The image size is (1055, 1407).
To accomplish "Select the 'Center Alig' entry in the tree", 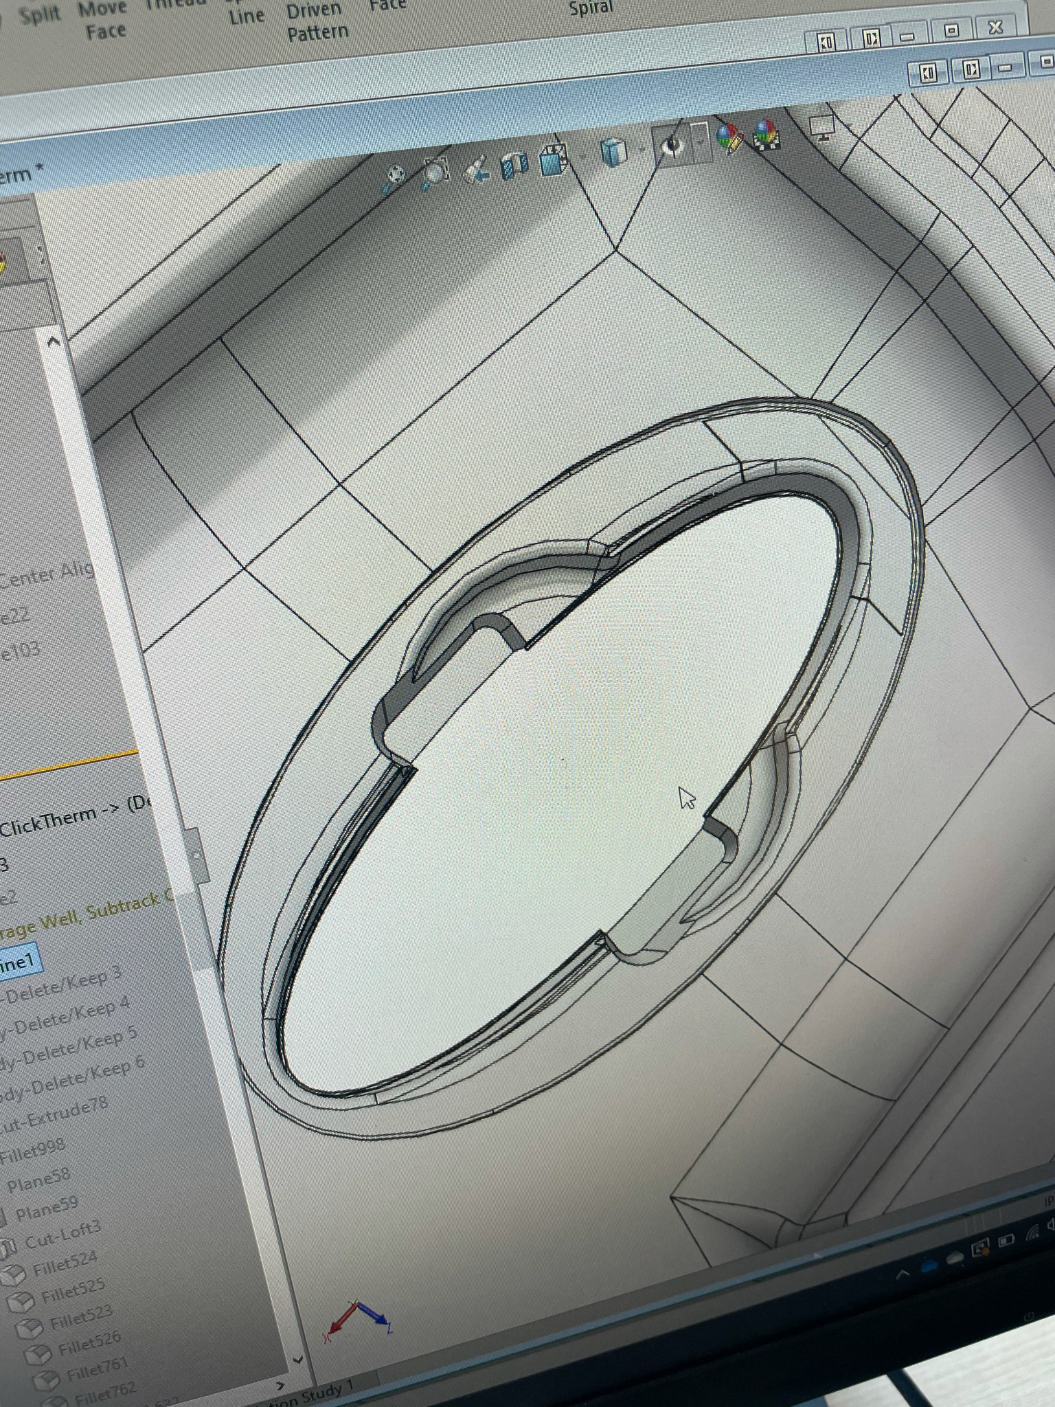I will pos(47,574).
